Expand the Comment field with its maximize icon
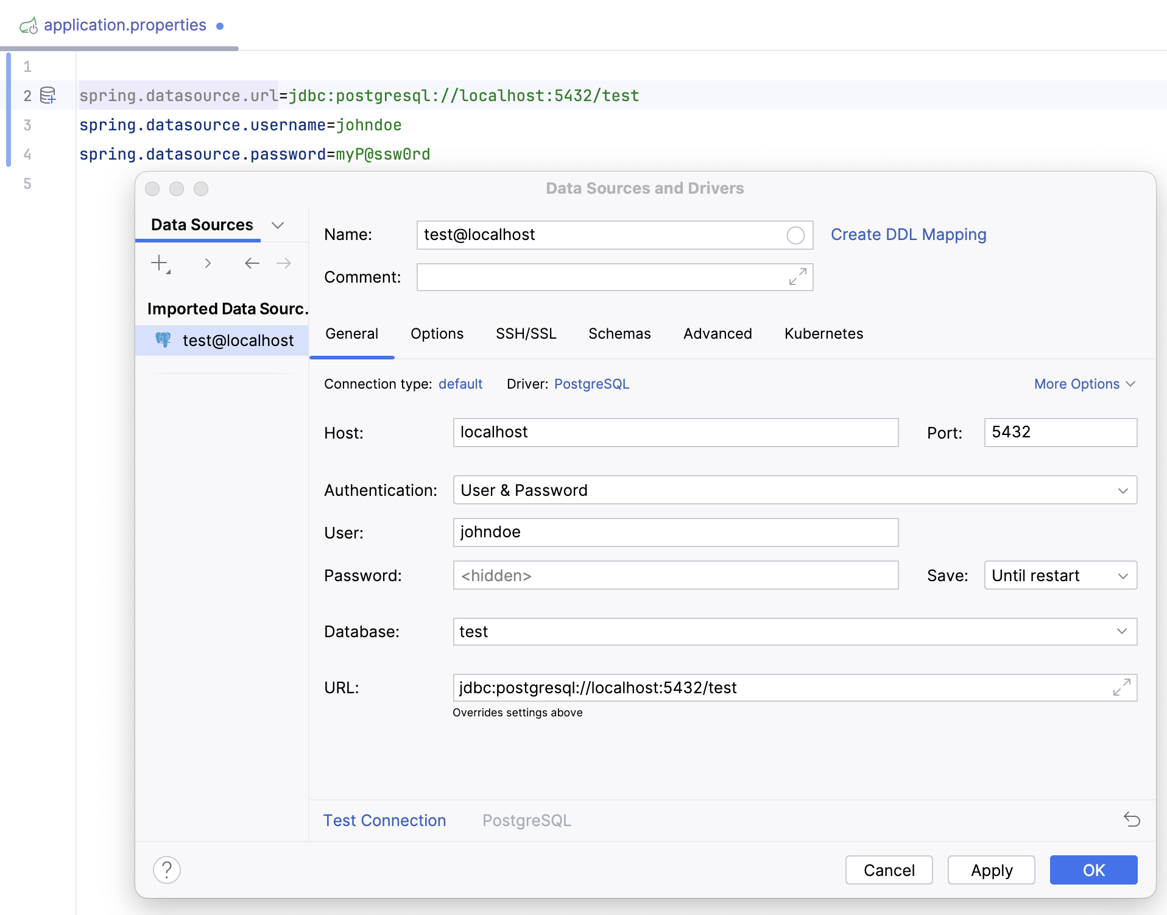 (x=798, y=277)
